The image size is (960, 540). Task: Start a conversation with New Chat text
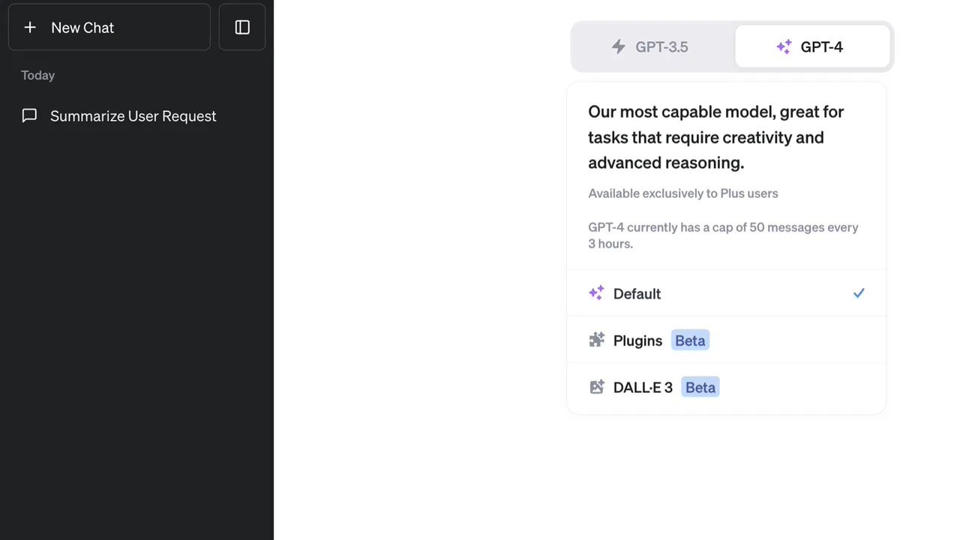tap(82, 28)
